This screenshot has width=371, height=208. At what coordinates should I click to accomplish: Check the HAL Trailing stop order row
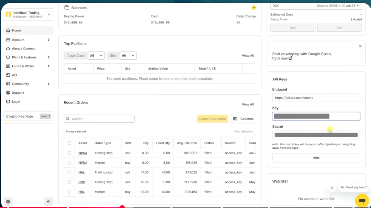pos(69,172)
